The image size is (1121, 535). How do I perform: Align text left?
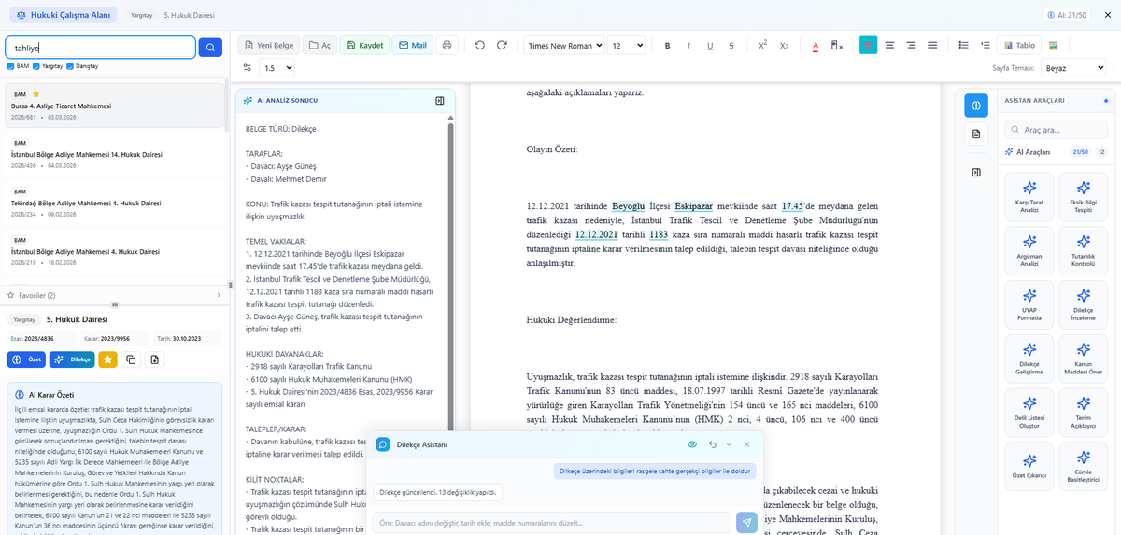pos(869,45)
